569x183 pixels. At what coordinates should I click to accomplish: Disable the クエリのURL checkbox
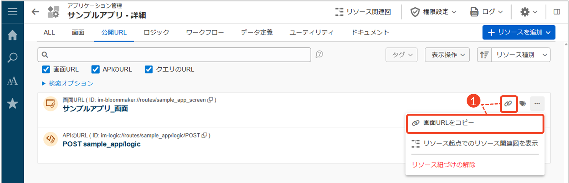tap(149, 69)
